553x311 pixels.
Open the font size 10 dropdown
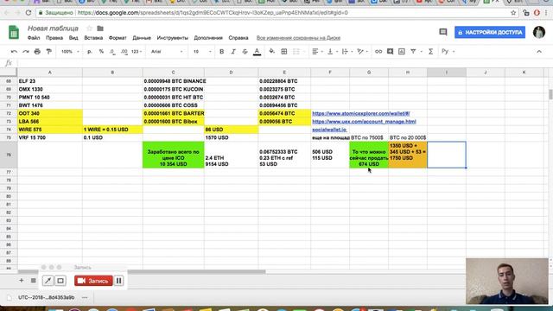202,52
